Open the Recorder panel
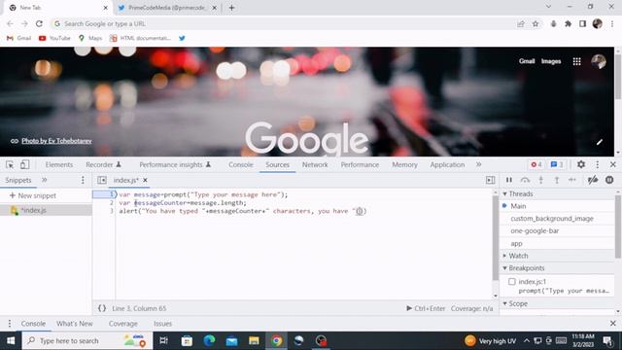This screenshot has width=622, height=350. pyautogui.click(x=103, y=164)
